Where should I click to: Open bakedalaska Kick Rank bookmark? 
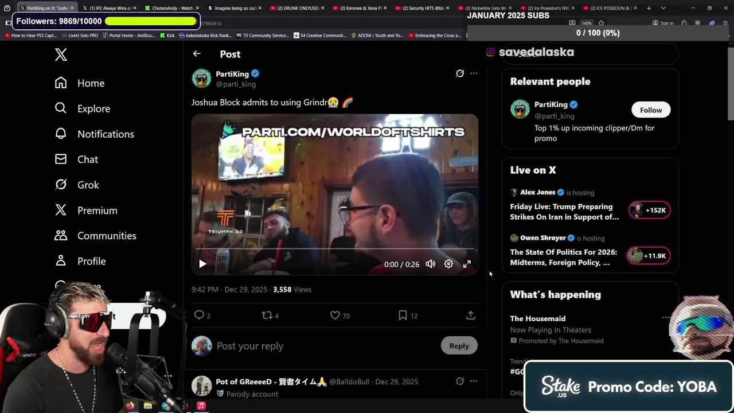(x=205, y=35)
